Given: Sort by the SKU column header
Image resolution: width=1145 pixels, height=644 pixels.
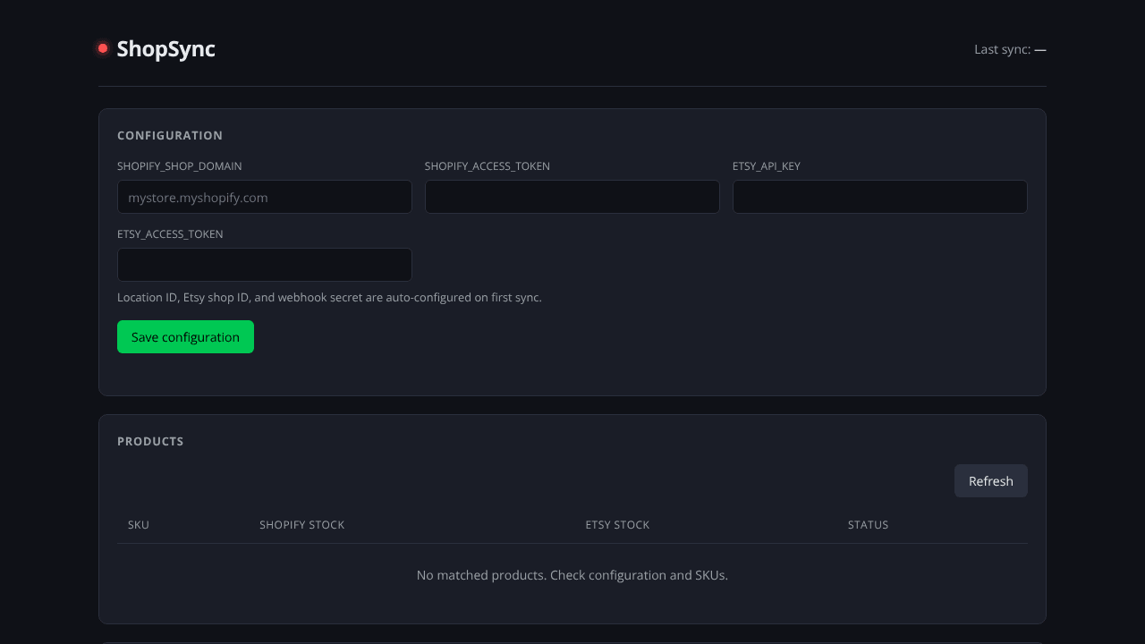Looking at the screenshot, I should (139, 525).
